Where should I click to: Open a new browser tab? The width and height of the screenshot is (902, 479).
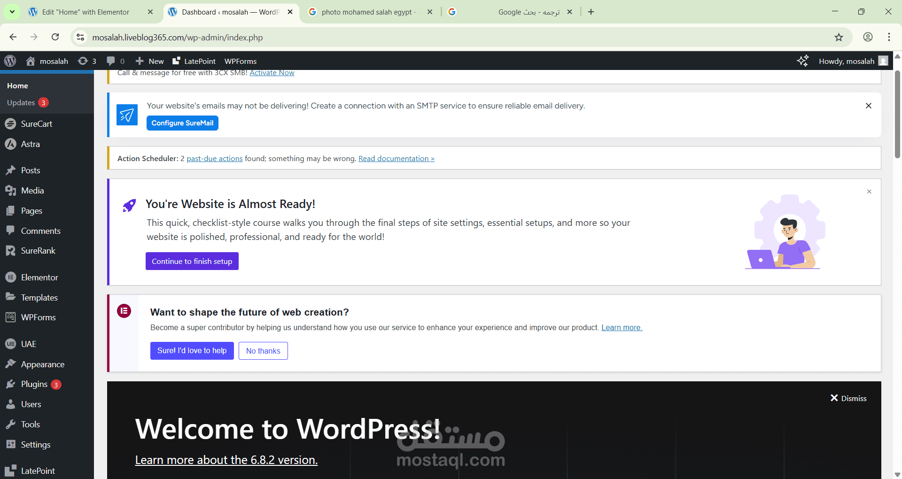(591, 12)
